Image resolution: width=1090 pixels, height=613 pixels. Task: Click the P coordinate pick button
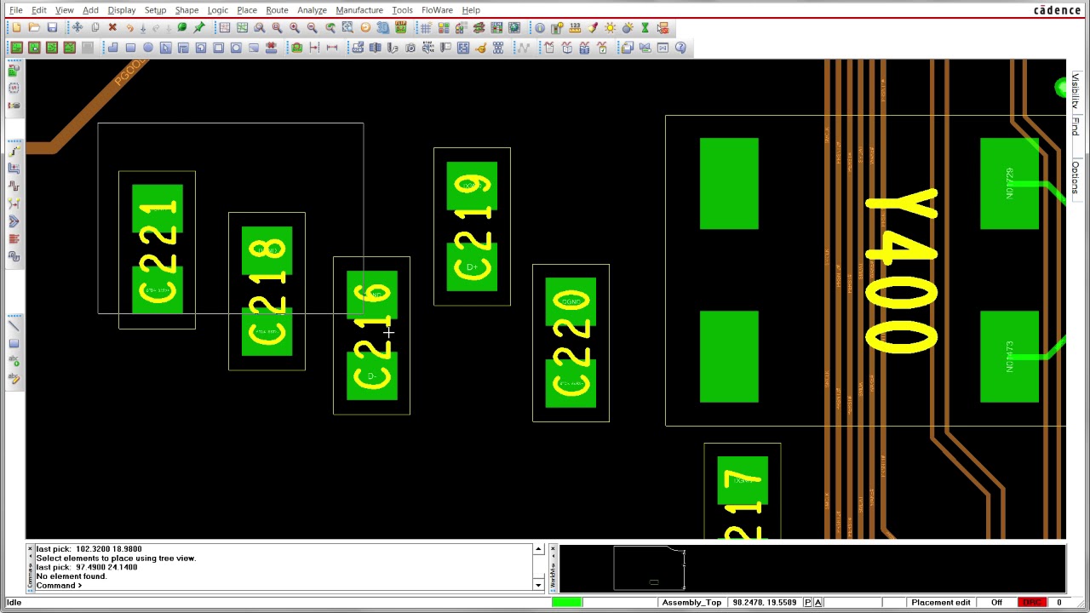point(807,603)
